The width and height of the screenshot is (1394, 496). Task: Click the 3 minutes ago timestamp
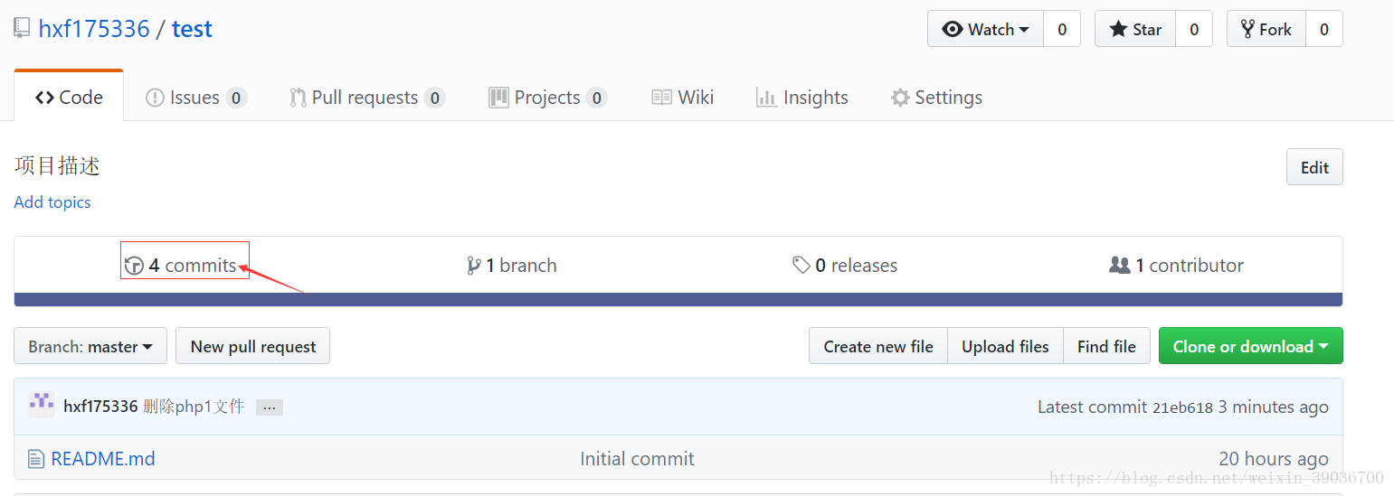pyautogui.click(x=1274, y=407)
